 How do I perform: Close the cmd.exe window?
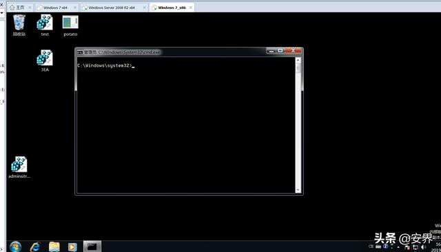tap(293, 50)
